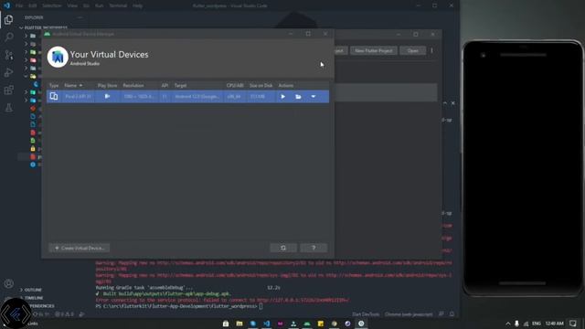Open the Source Control view in the activity bar
This screenshot has width=585, height=329.
[x=8, y=55]
